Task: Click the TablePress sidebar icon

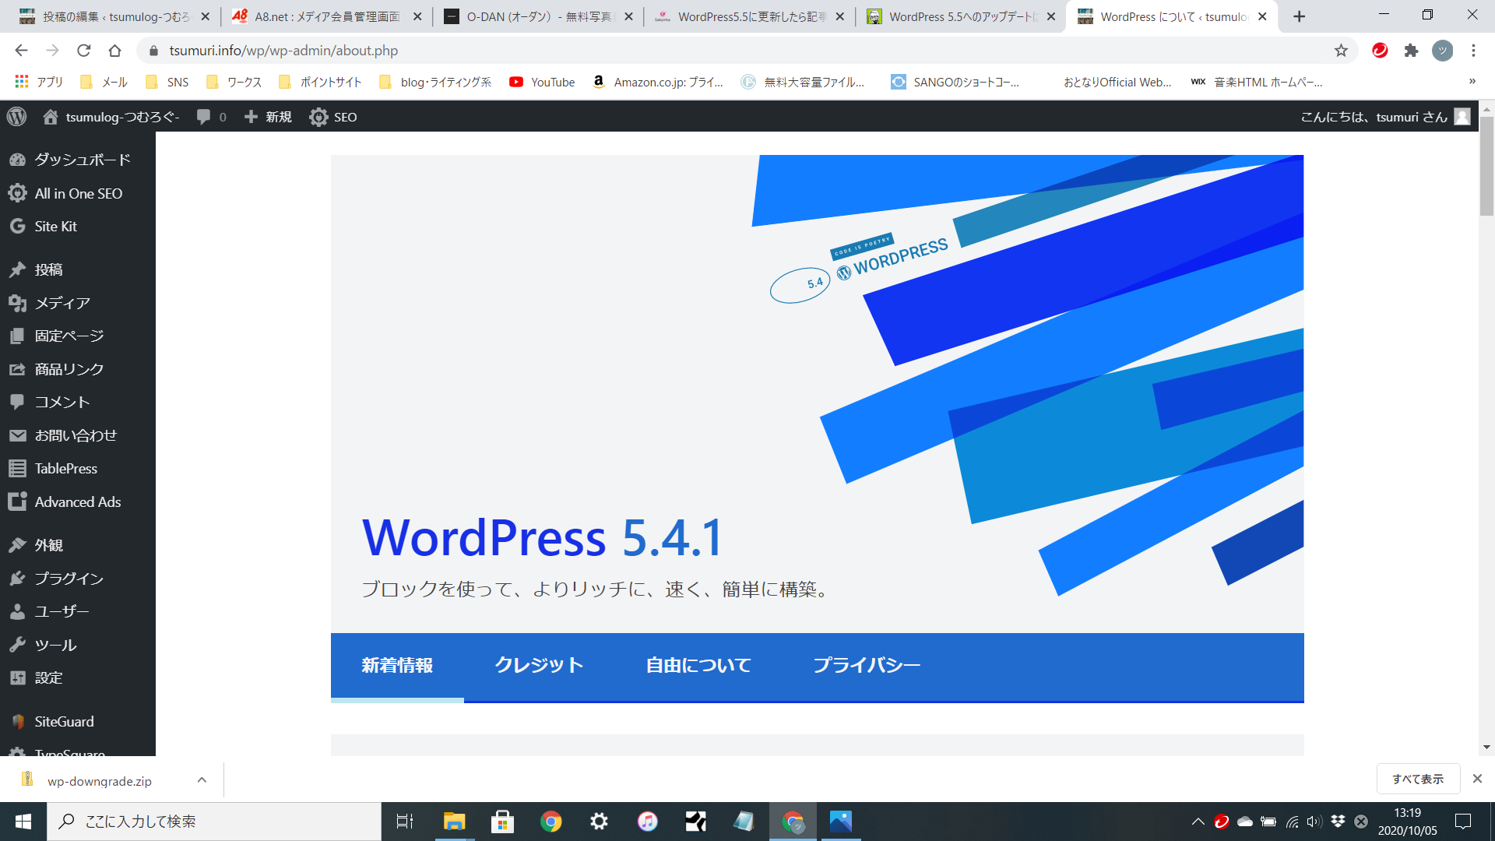Action: 17,469
